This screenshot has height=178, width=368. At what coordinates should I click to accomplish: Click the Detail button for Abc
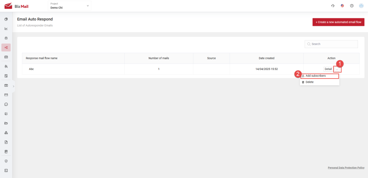click(328, 69)
